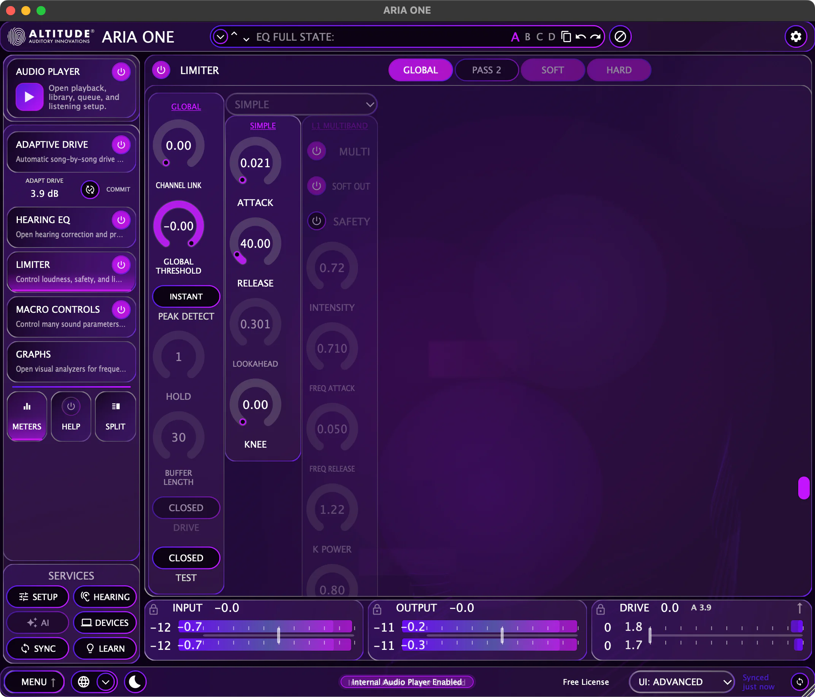Open the Meters panel
The height and width of the screenshot is (697, 815).
click(27, 416)
